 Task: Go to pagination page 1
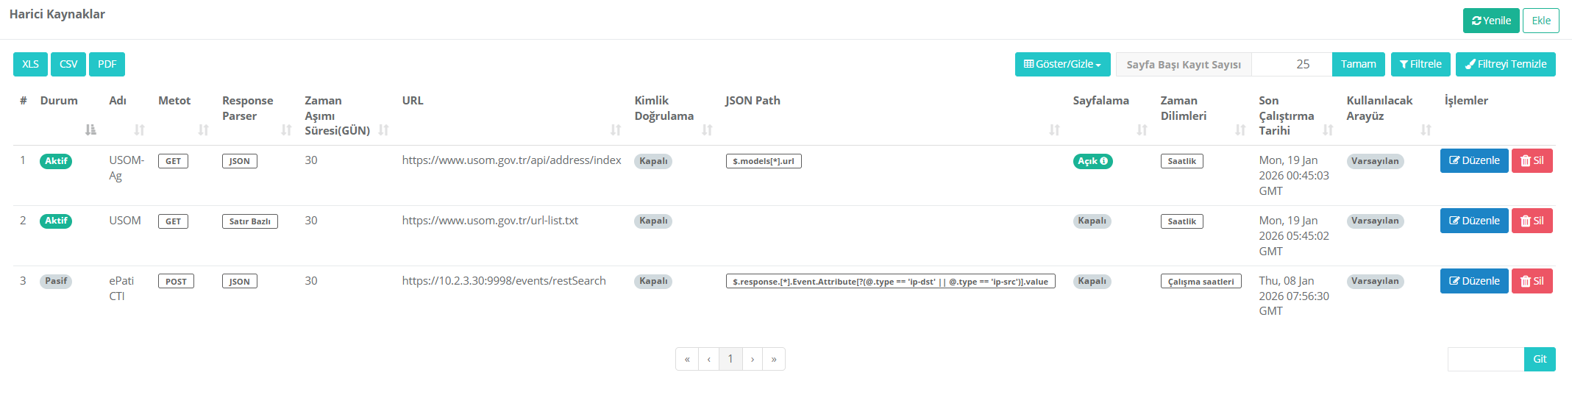tap(730, 359)
